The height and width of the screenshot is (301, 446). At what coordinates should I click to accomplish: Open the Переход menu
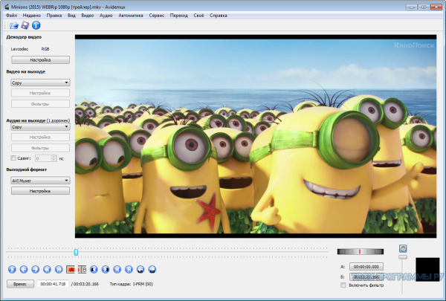178,16
